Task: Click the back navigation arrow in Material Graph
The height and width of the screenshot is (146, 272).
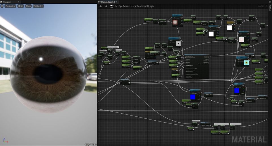Action: point(101,6)
